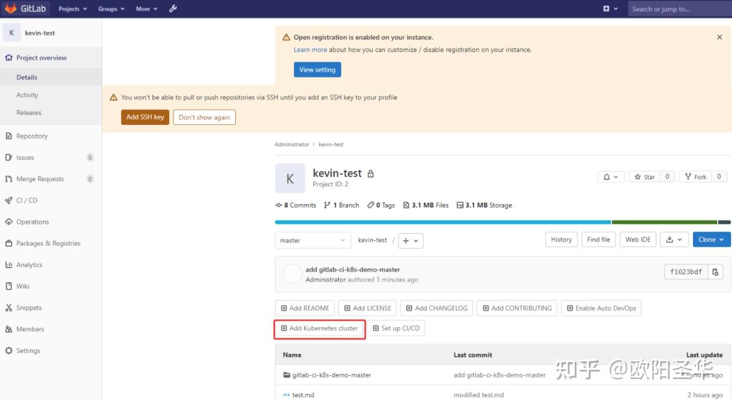The image size is (732, 400).
Task: Open the GitLab admin wrench icon
Action: click(173, 9)
